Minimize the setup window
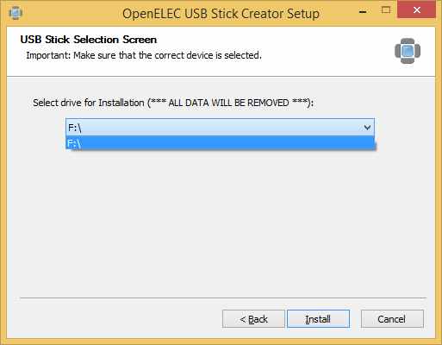Viewport: 442px width, 345px height. point(363,12)
